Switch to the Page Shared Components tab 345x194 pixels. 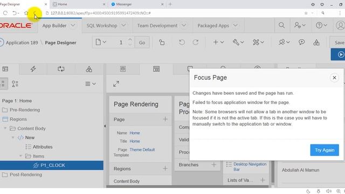click(89, 69)
